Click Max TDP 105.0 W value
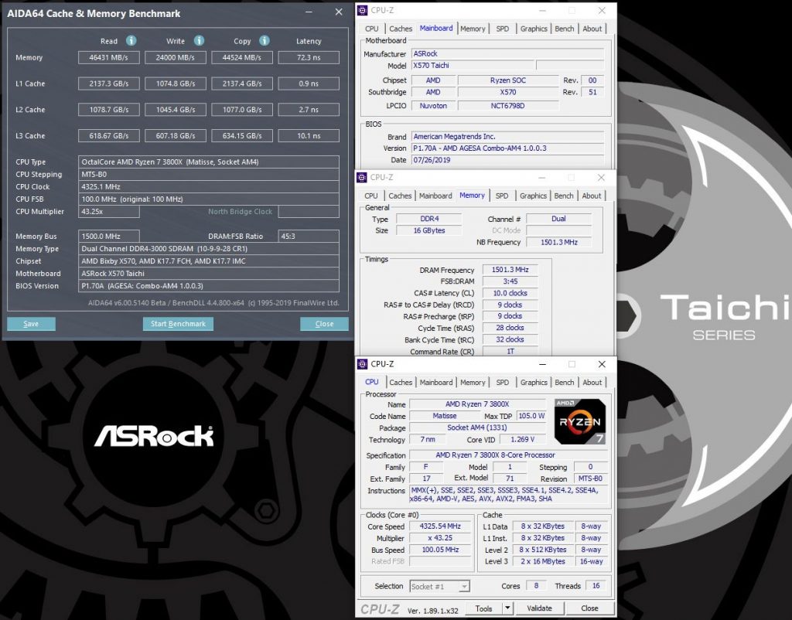The width and height of the screenshot is (792, 620). [531, 416]
